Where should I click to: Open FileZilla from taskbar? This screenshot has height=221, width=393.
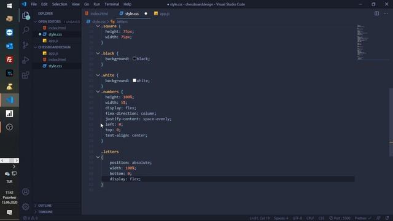tap(10, 60)
